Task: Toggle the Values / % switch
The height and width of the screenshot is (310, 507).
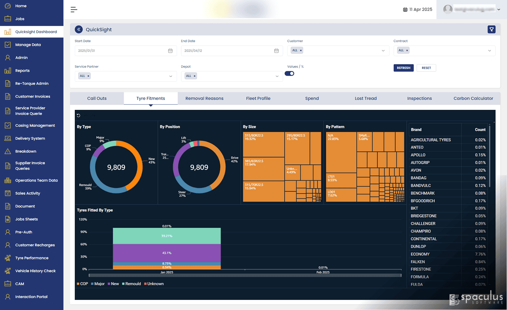Action: pos(289,73)
